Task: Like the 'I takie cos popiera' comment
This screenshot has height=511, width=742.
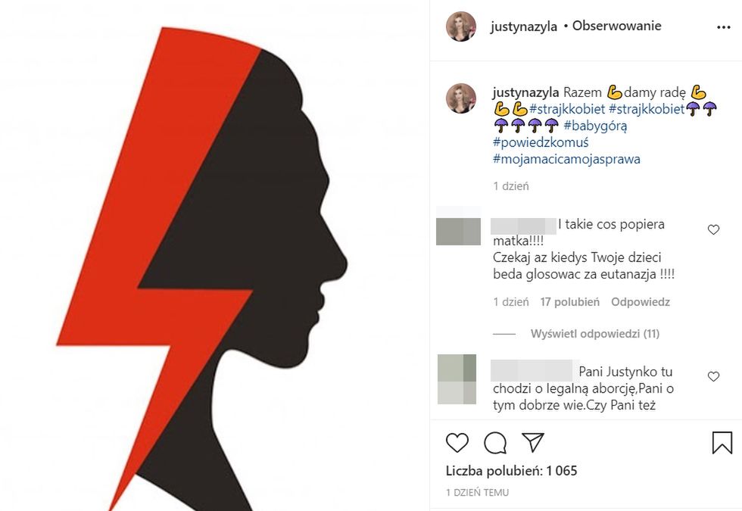Action: coord(713,230)
